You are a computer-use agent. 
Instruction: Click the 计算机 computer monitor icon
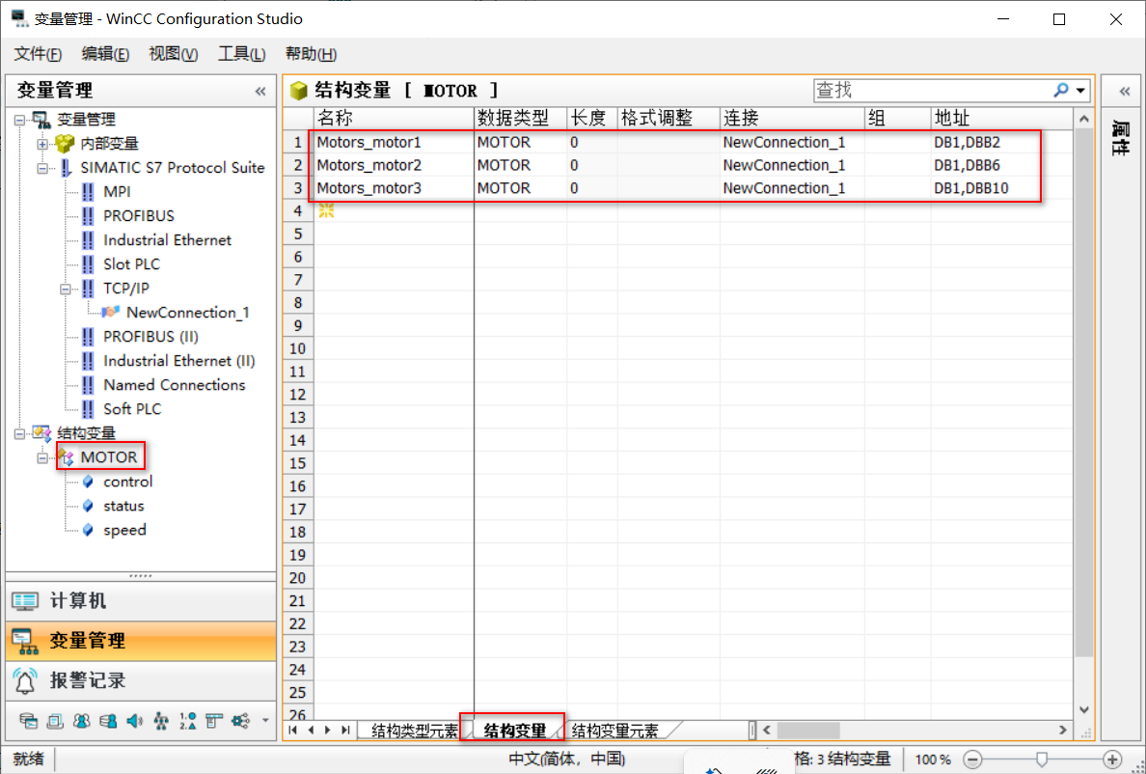tap(26, 601)
